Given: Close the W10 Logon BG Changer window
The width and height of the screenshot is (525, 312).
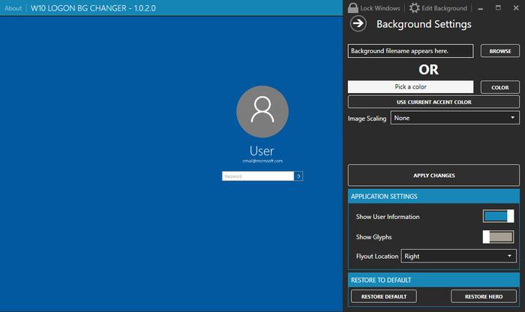Looking at the screenshot, I should click(516, 8).
